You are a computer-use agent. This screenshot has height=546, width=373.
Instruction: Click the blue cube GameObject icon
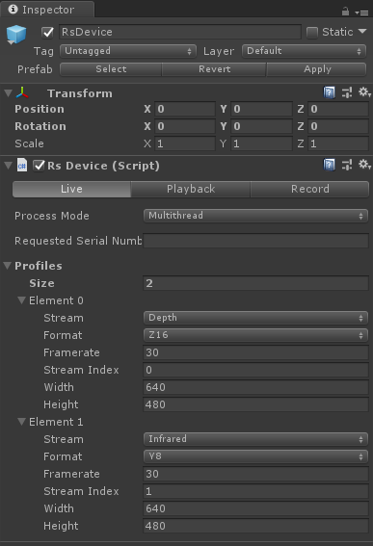(16, 35)
